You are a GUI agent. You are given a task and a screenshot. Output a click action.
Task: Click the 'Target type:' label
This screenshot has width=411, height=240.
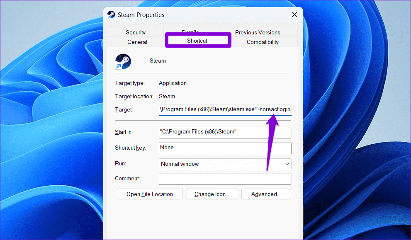130,83
